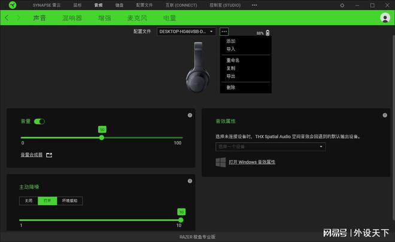Open the 主动降噪 panel info icon

(x=190, y=181)
